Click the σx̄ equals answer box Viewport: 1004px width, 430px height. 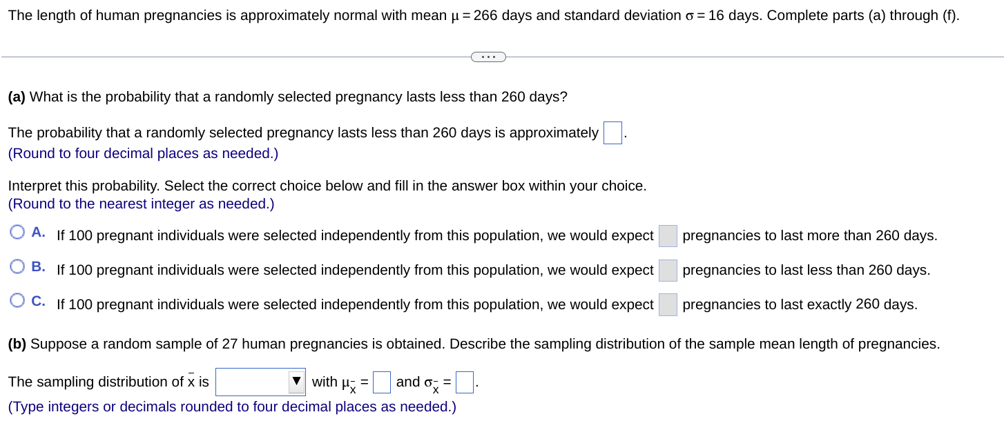point(463,381)
